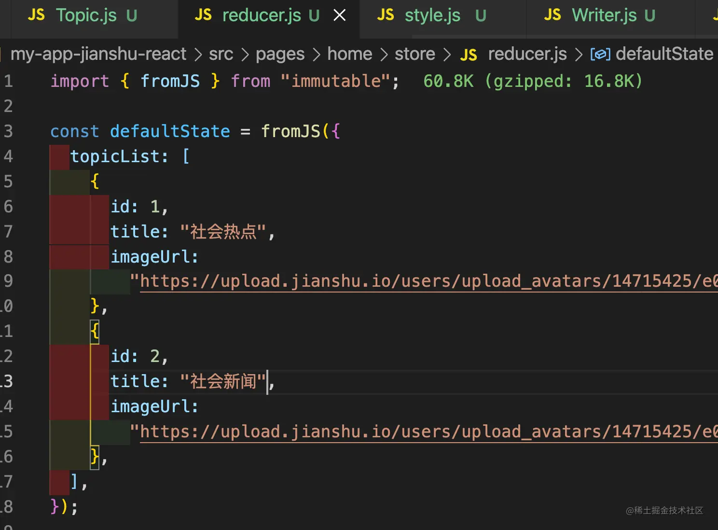Click the imageUrl key on line 8
Viewport: 718px width, 530px height.
(x=150, y=257)
